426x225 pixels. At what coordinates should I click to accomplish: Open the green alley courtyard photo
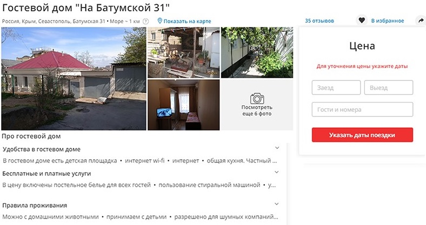257,52
